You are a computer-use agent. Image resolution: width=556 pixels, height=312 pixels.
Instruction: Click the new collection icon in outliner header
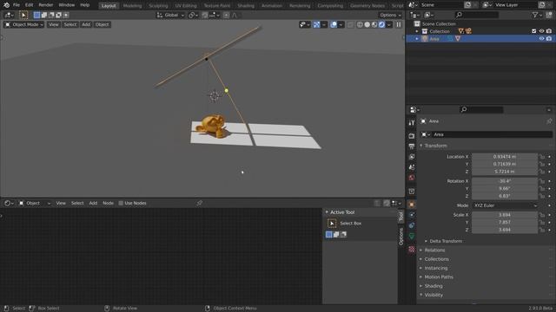[549, 15]
